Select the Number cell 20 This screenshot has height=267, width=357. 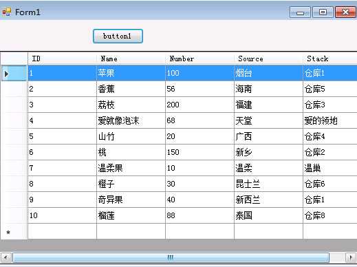point(199,136)
